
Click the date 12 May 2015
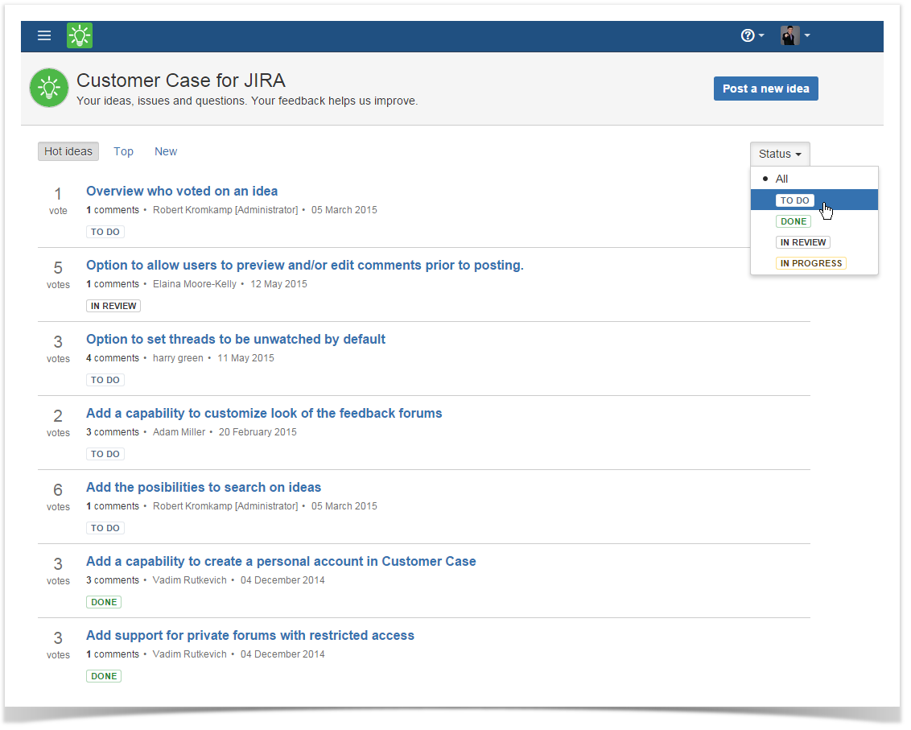(x=279, y=284)
